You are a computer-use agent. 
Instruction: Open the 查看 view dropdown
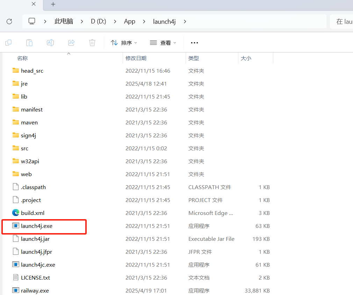coord(163,43)
